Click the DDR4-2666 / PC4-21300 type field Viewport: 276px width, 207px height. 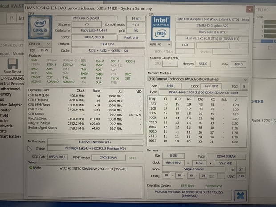[203, 93]
